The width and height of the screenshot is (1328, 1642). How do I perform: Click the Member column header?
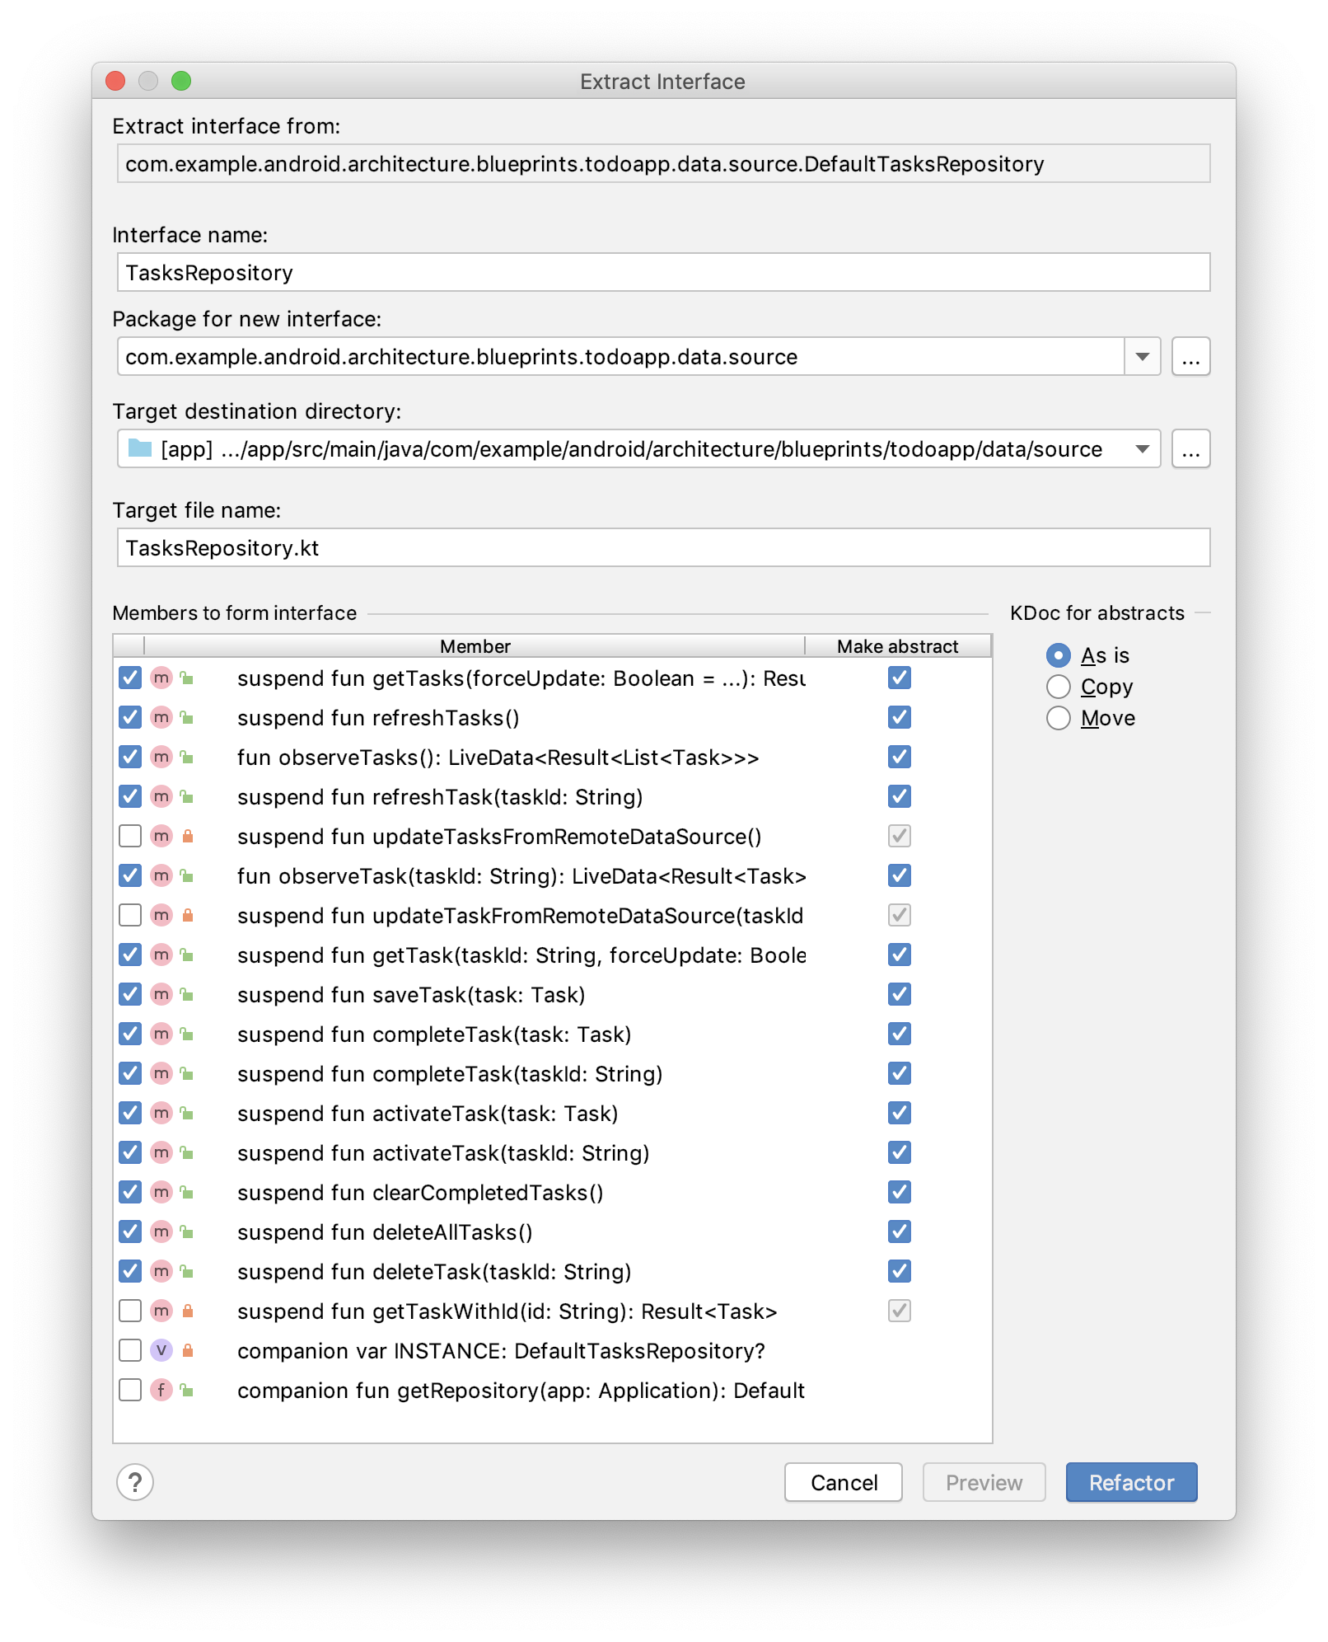(x=475, y=646)
